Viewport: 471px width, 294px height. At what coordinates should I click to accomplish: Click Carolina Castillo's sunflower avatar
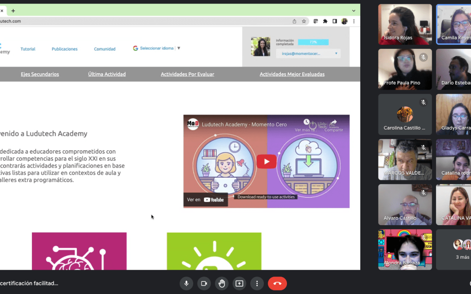(x=405, y=114)
